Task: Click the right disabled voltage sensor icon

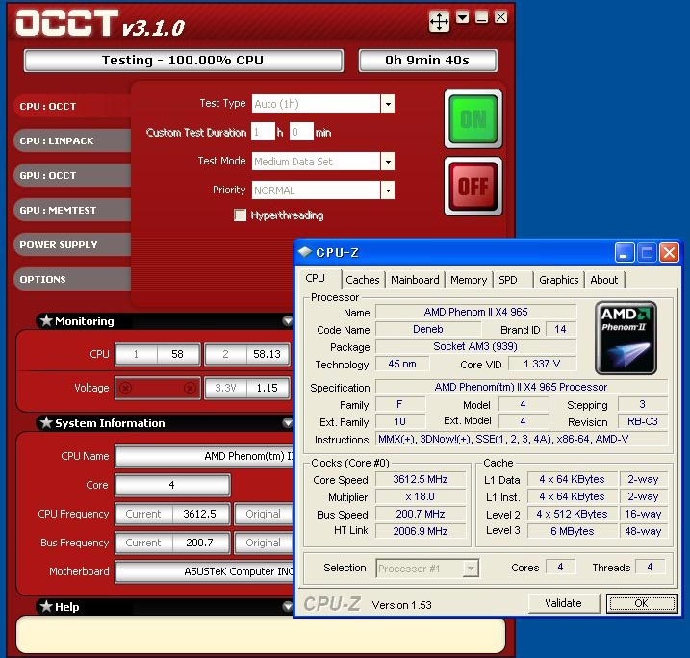Action: [191, 388]
